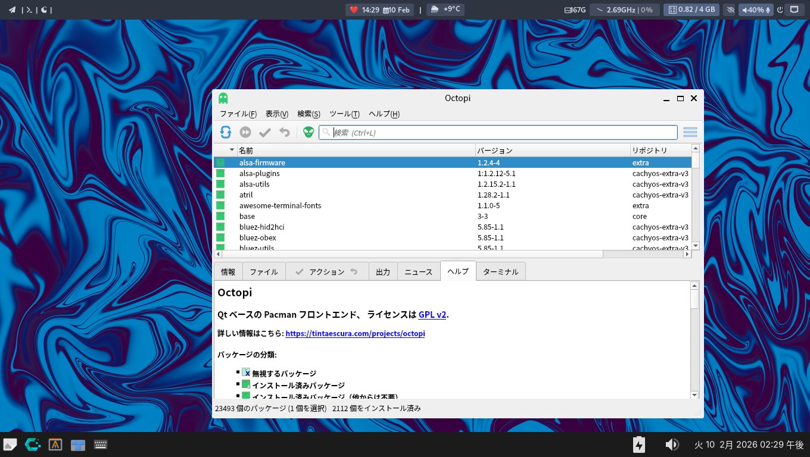
Task: Click the undo arrow toolbar icon
Action: [285, 132]
